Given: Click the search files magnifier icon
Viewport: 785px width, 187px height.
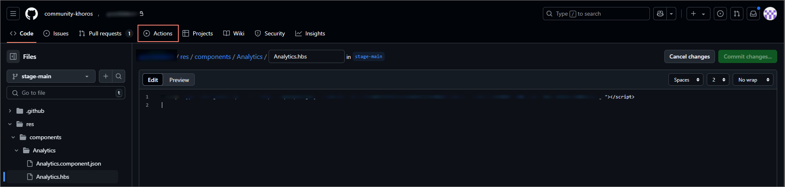Looking at the screenshot, I should pos(119,76).
